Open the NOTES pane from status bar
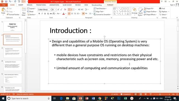The width and height of the screenshot is (179, 101). pyautogui.click(x=114, y=94)
